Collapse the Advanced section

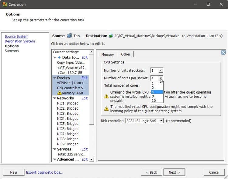(x=55, y=159)
